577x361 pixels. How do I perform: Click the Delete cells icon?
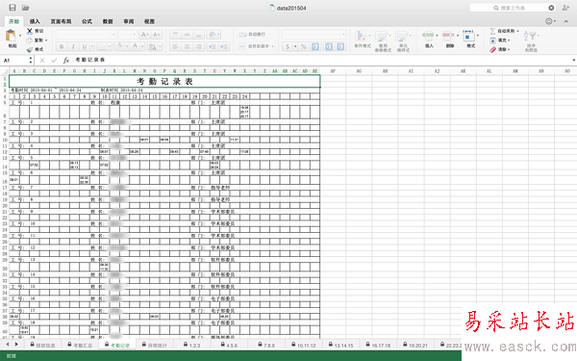pyautogui.click(x=448, y=36)
